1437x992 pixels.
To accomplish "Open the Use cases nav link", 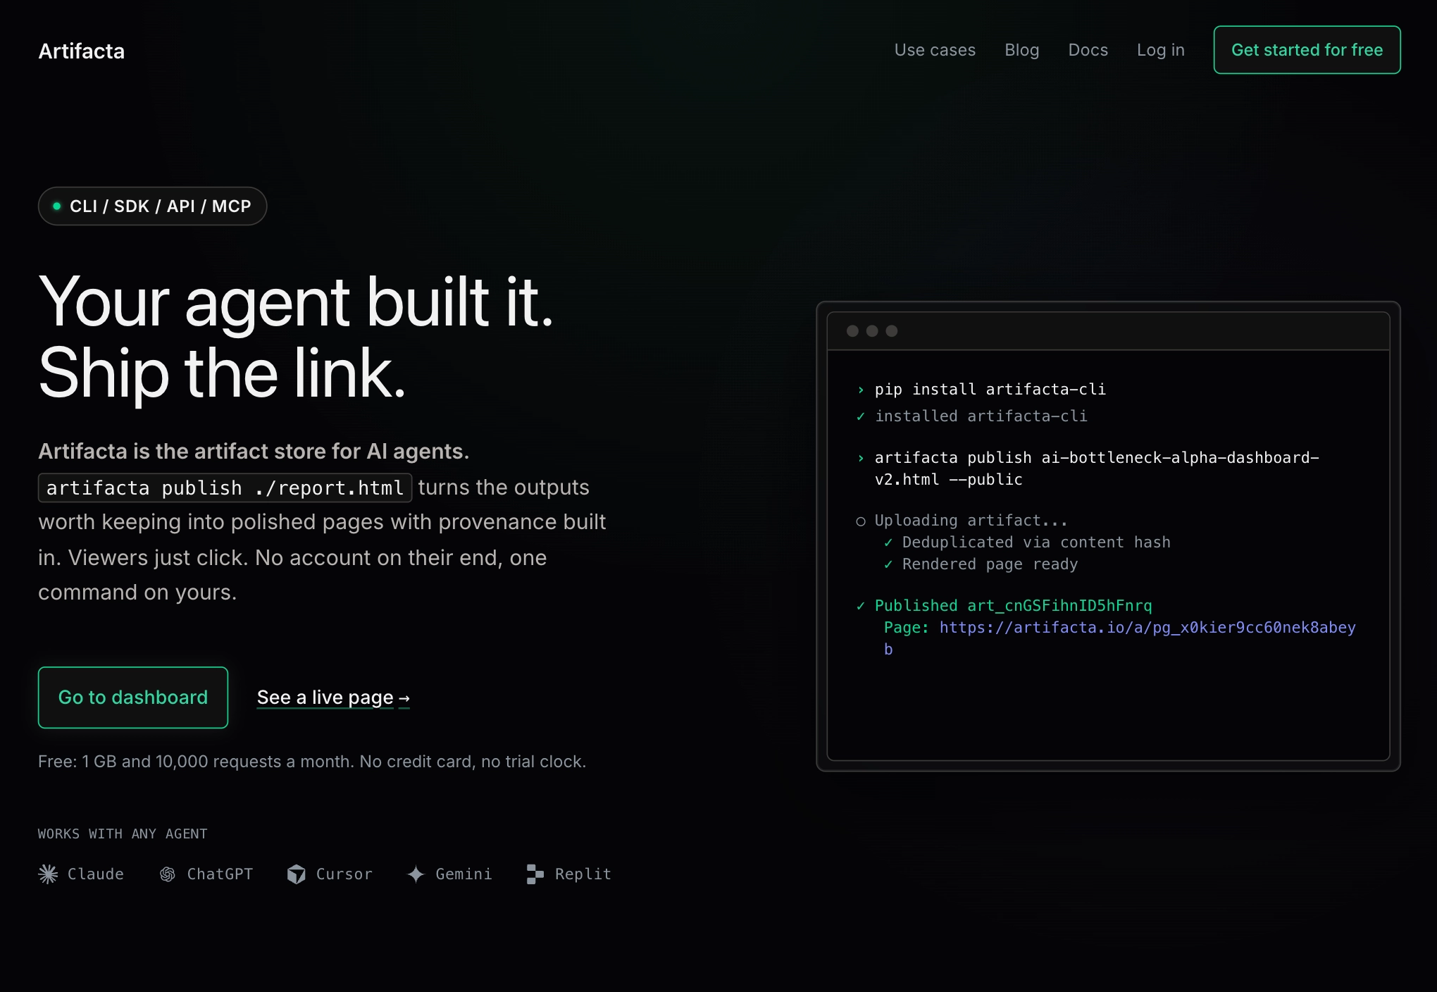I will click(x=935, y=50).
